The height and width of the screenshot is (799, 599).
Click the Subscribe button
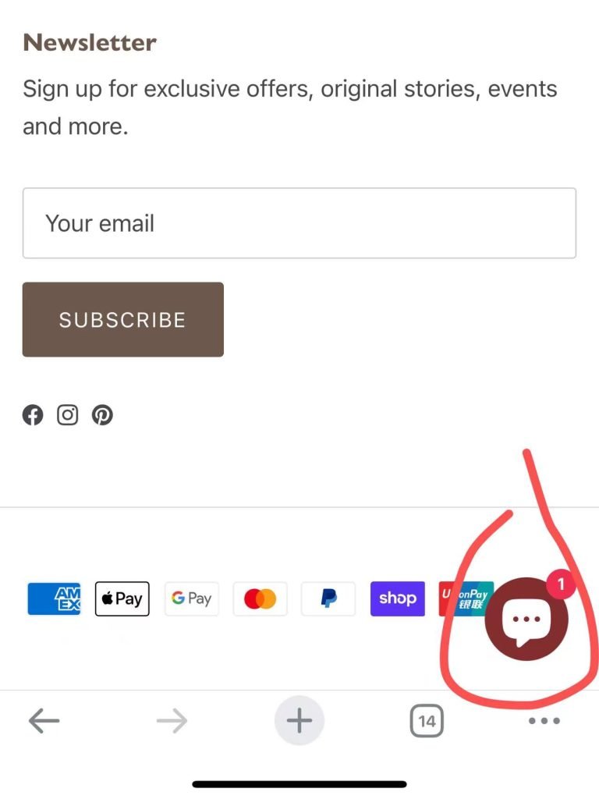point(122,319)
